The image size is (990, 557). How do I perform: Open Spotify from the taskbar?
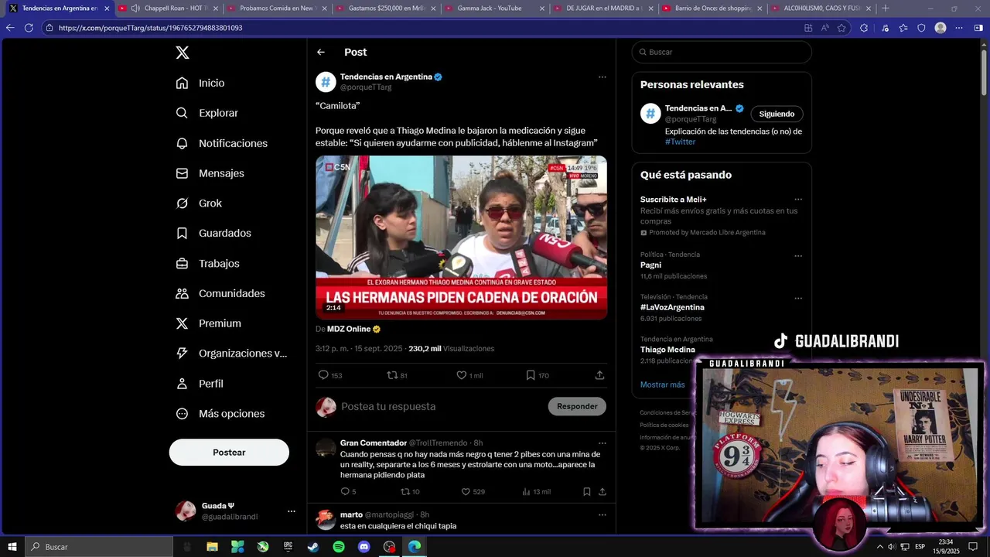pyautogui.click(x=339, y=547)
